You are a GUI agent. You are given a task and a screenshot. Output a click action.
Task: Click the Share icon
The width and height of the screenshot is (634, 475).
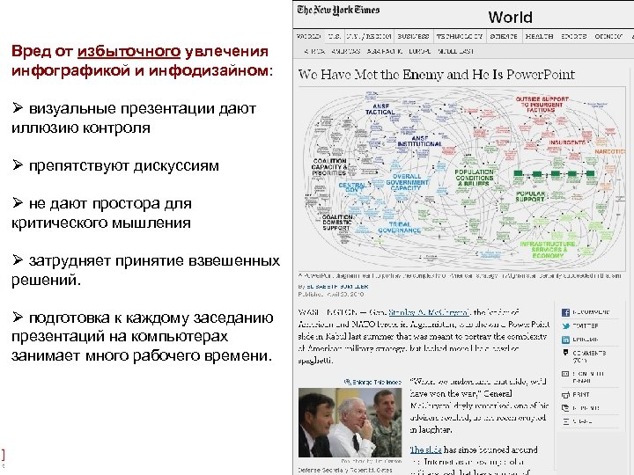pyautogui.click(x=565, y=421)
